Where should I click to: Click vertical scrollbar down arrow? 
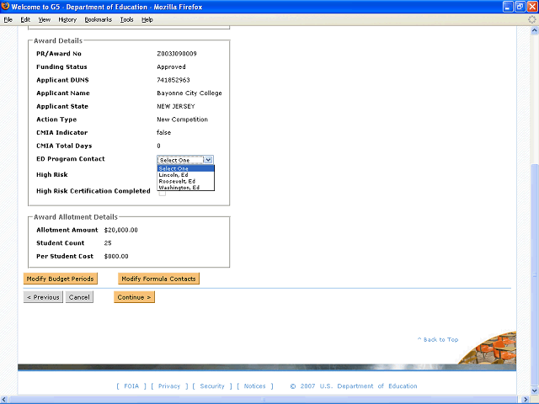535,391
